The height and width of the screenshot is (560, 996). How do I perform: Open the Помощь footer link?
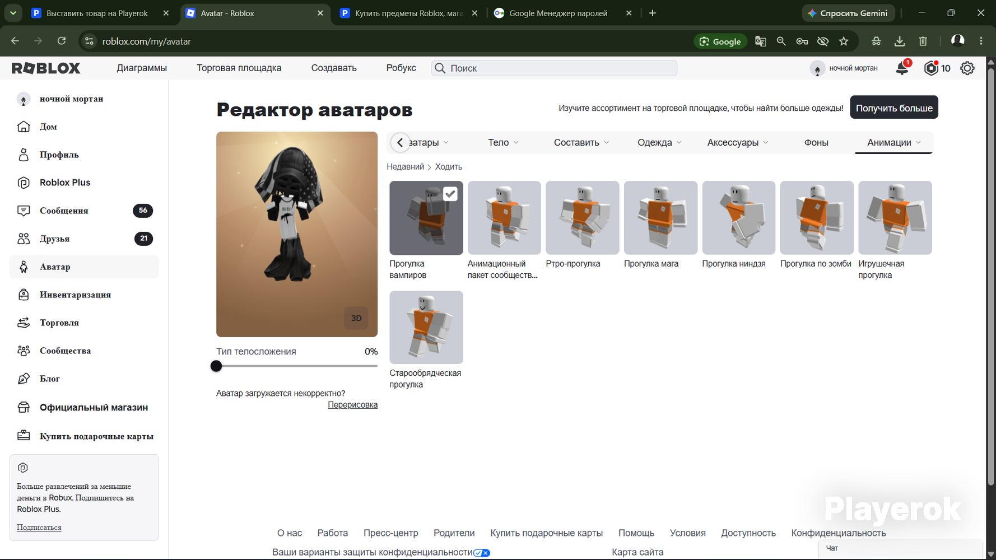[x=636, y=533]
